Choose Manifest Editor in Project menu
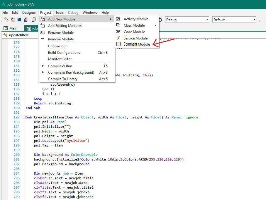Image resolution: width=266 pixels, height=200 pixels. [x=60, y=59]
